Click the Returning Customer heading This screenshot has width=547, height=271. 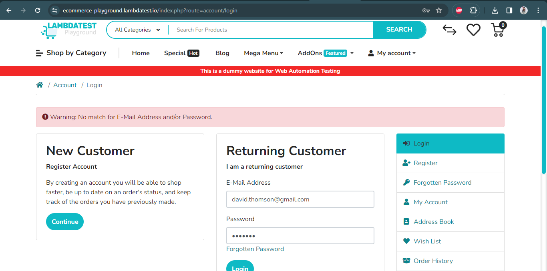pyautogui.click(x=286, y=151)
